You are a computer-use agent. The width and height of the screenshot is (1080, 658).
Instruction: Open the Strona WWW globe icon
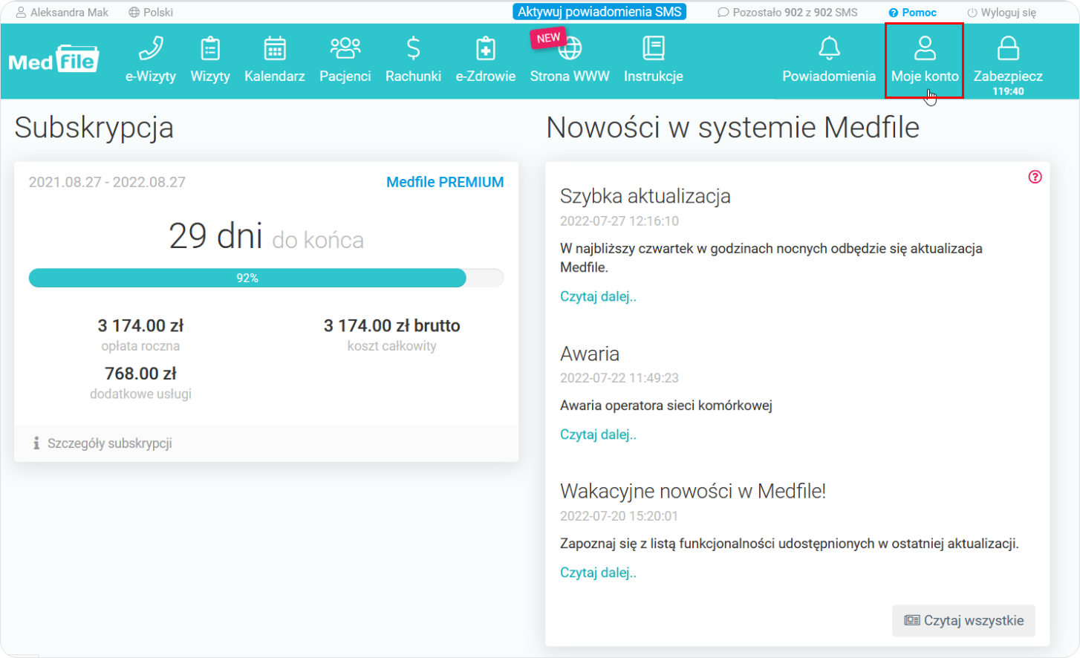point(570,49)
